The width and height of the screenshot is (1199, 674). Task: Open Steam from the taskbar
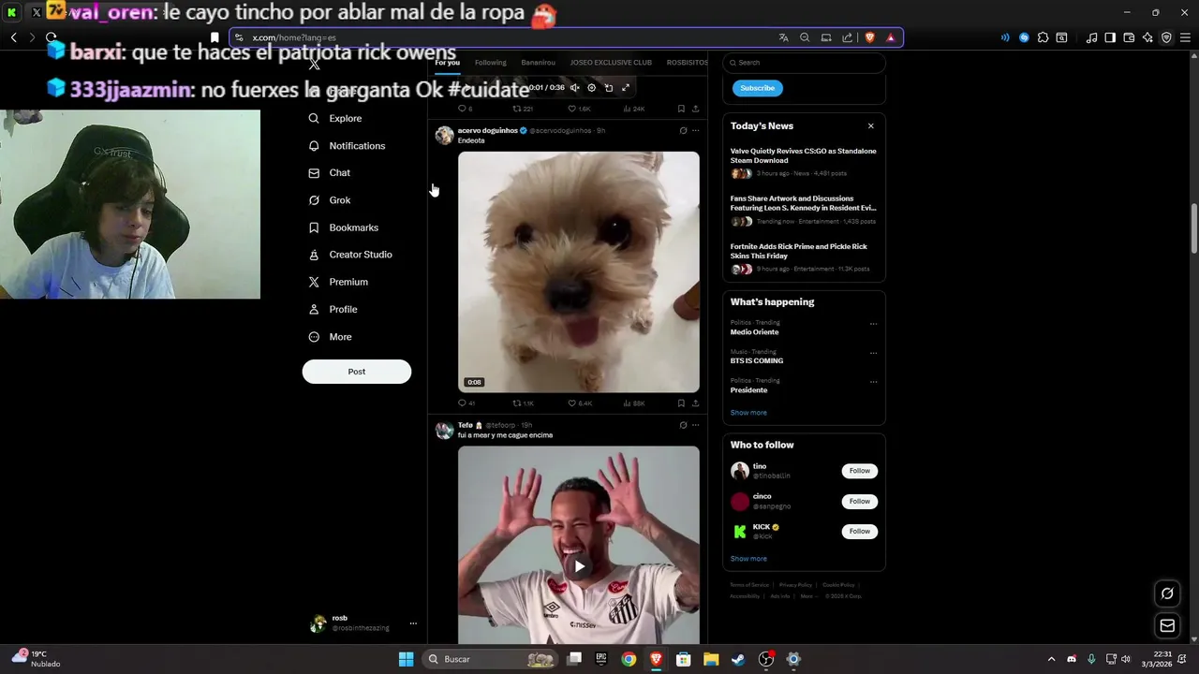[739, 659]
